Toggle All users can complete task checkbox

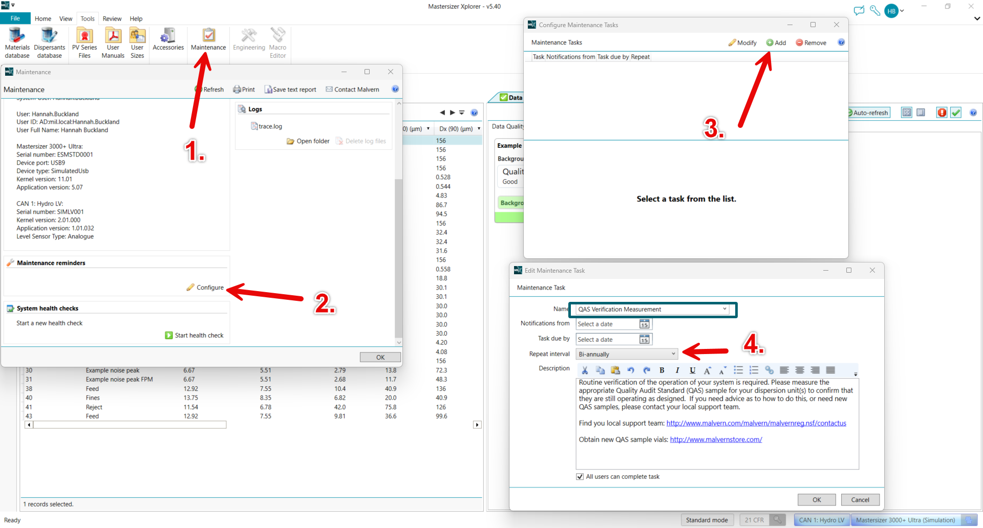click(580, 477)
